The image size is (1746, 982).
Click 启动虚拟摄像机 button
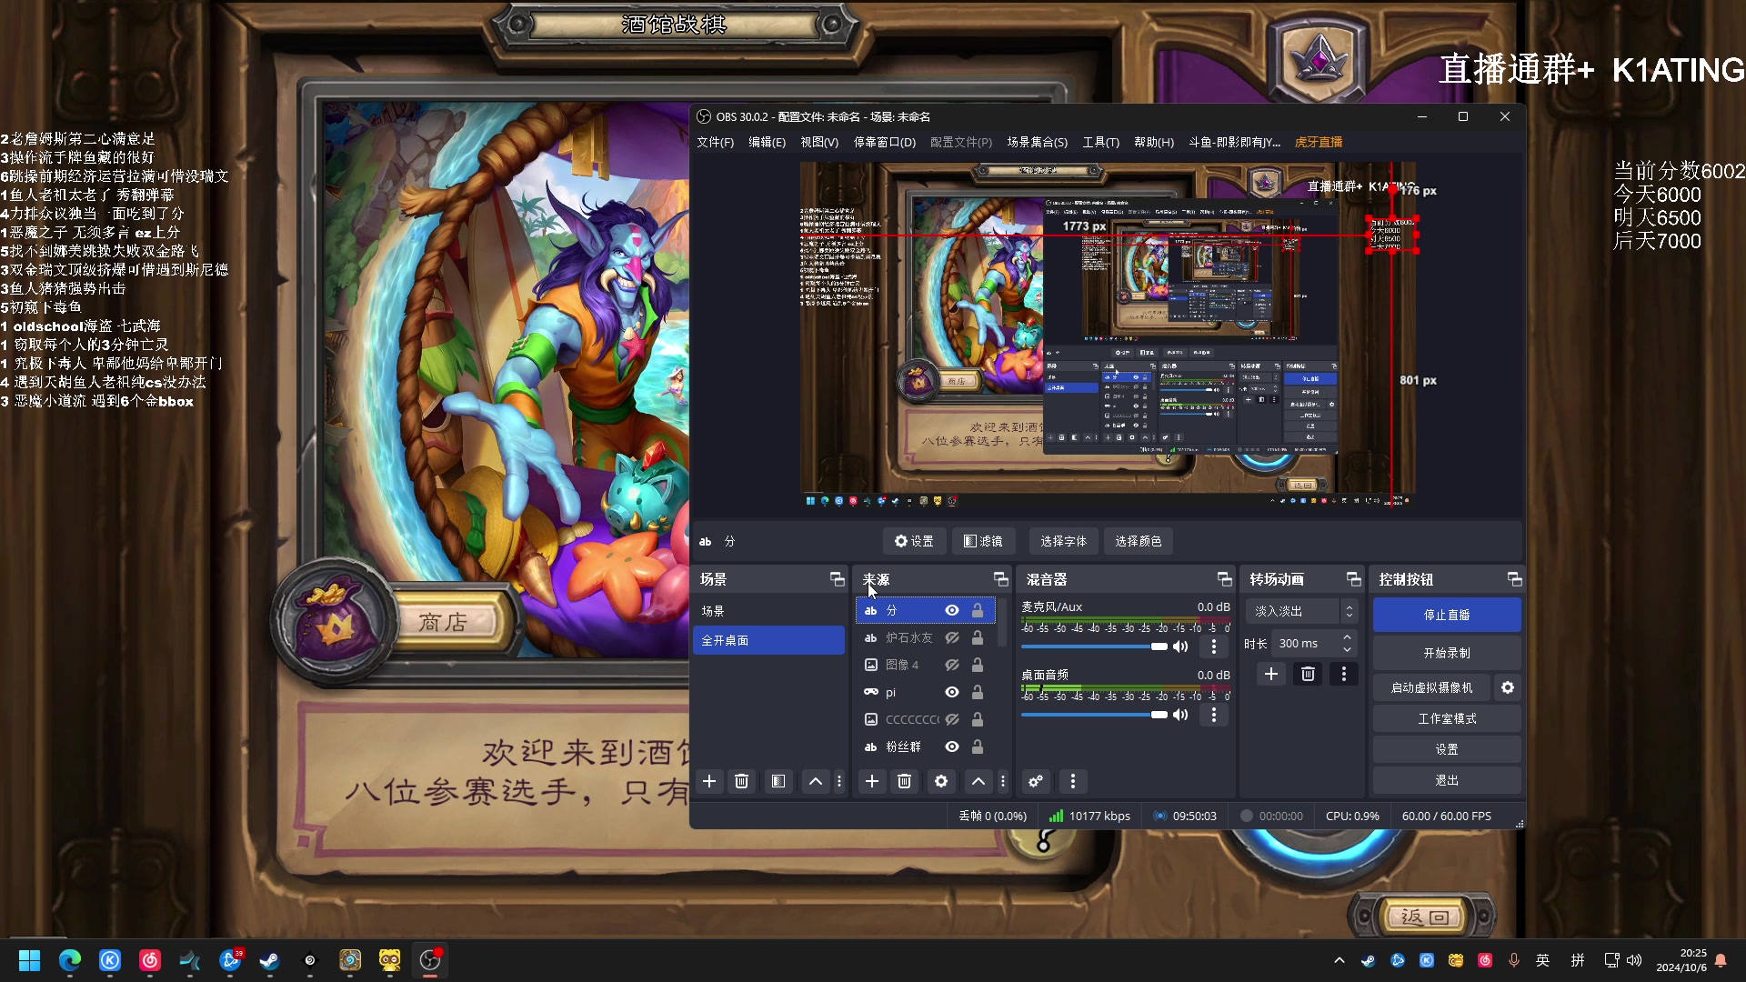[x=1431, y=687]
